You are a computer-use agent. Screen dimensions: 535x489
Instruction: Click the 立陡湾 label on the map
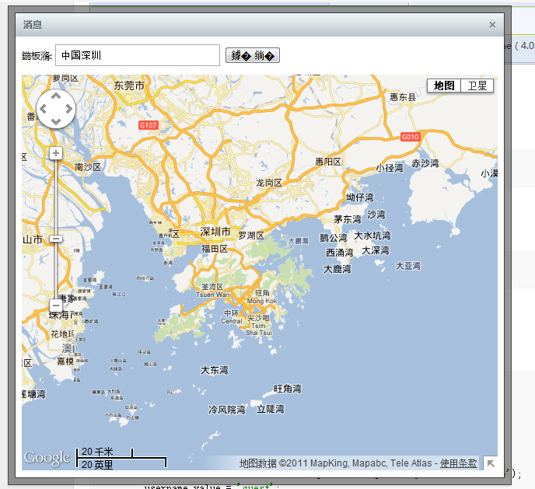pyautogui.click(x=271, y=408)
